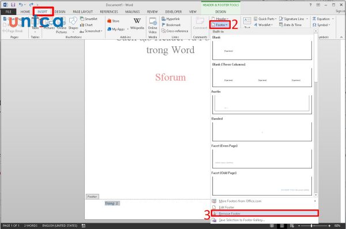Select the Facet (Odd Page) footer thumbnail
Screen dimensions: 346x229
coord(262,186)
